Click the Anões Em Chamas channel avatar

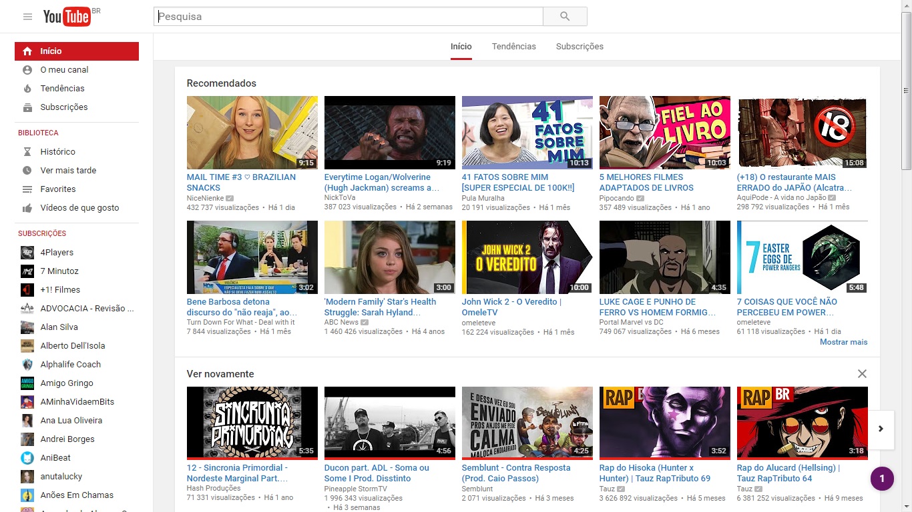point(27,495)
